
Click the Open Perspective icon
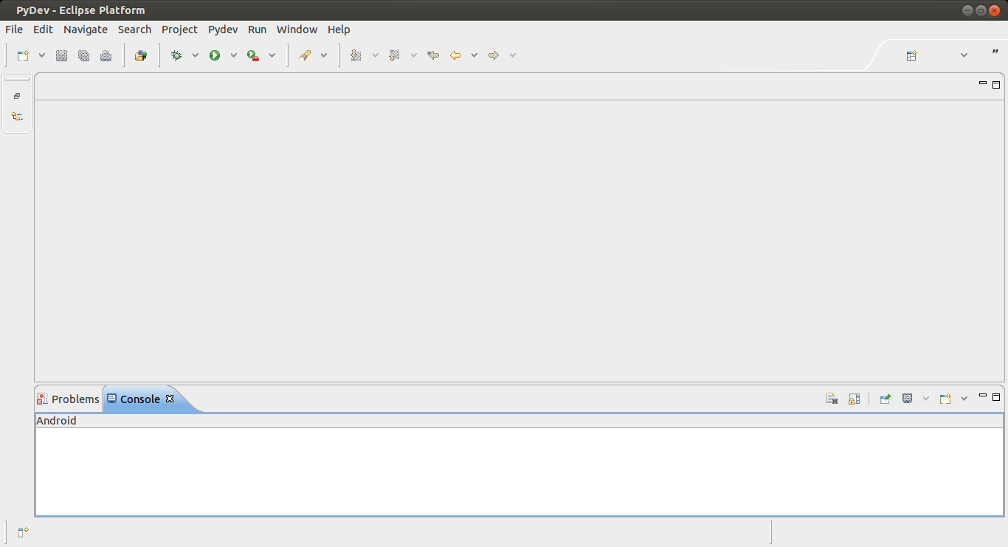pos(911,55)
